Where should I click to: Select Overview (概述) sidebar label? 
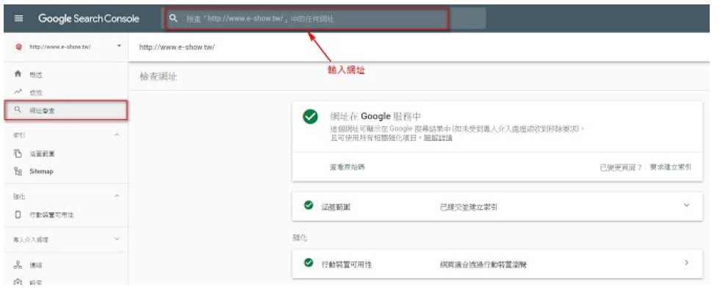[36, 74]
